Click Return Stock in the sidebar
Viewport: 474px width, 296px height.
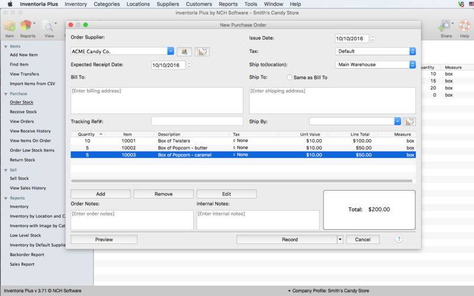point(23,160)
